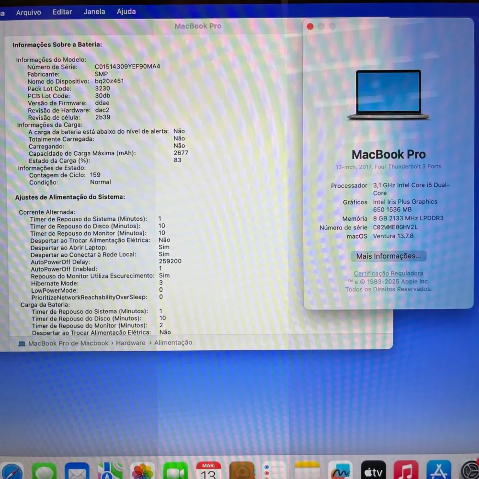Image resolution: width=479 pixels, height=479 pixels.
Task: Close the About This Mac window
Action: [x=310, y=26]
